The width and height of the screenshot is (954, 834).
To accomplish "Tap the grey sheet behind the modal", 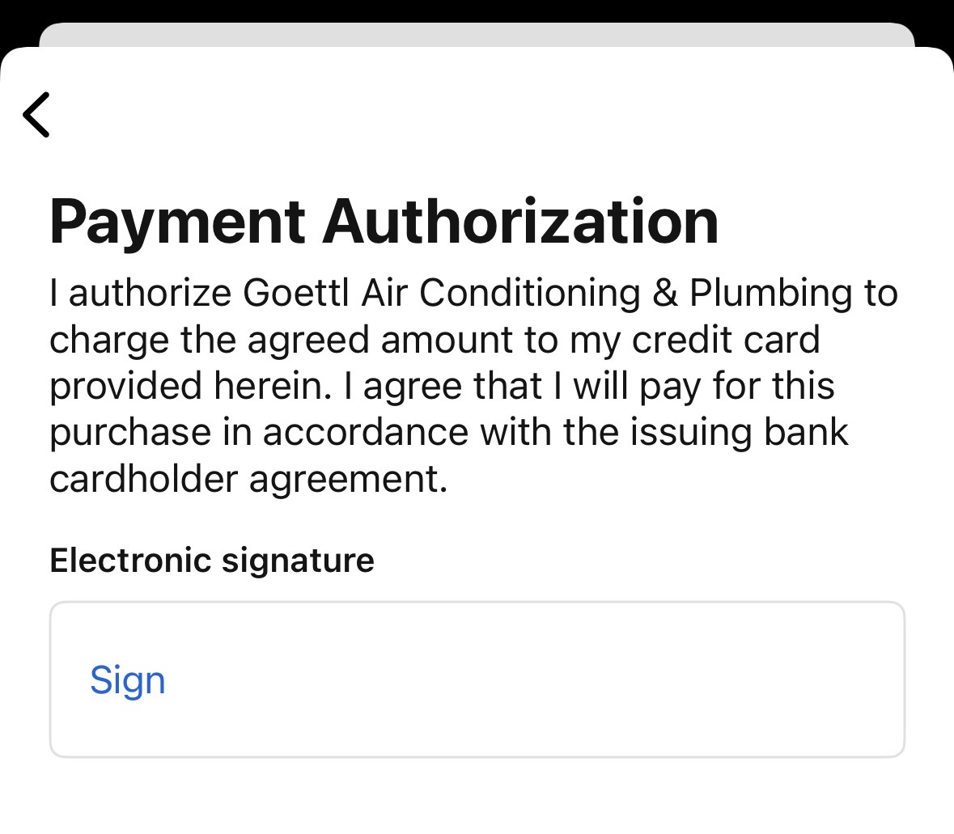I will 476,36.
